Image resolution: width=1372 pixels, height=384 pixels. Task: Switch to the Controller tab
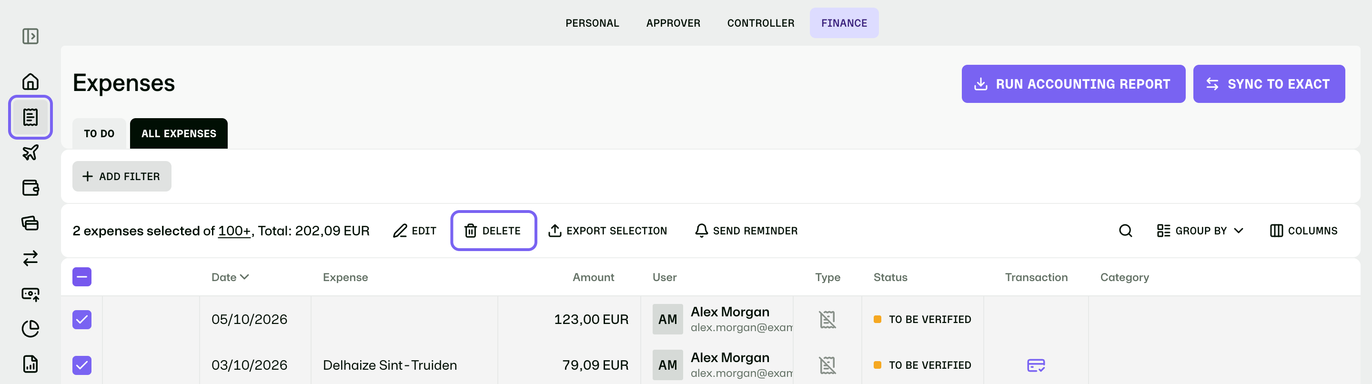pos(761,23)
